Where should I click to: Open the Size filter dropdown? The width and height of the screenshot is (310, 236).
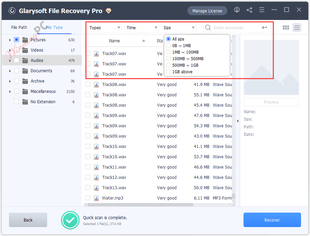(x=179, y=28)
